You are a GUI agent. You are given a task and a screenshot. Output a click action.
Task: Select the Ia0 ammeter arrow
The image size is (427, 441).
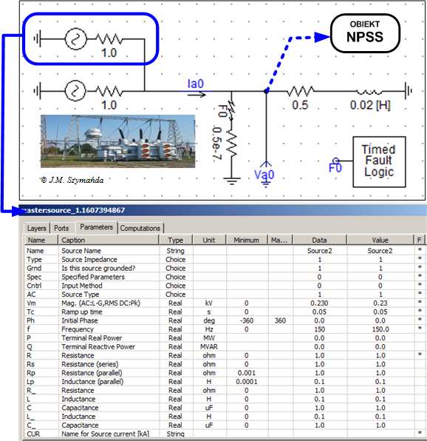197,95
